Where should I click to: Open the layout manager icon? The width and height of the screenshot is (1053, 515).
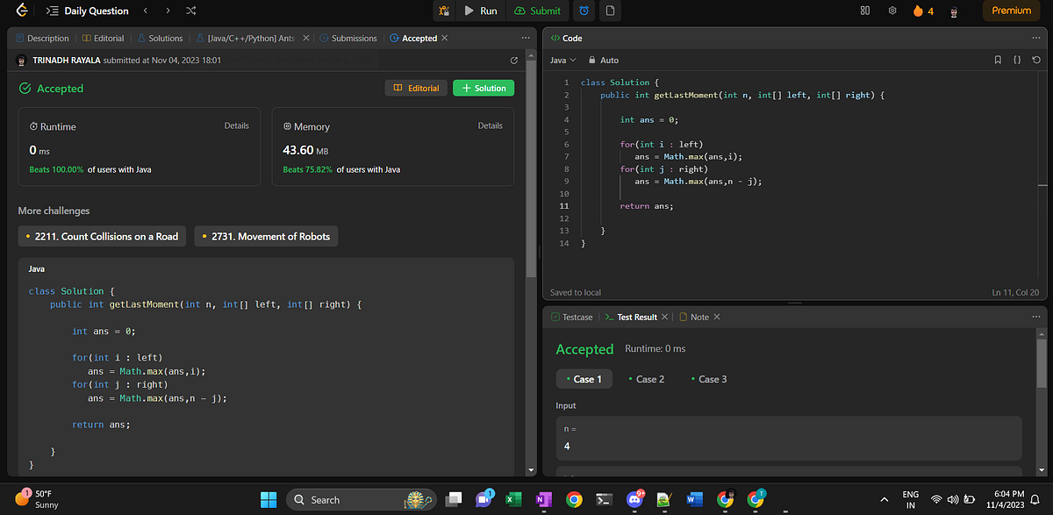[864, 11]
